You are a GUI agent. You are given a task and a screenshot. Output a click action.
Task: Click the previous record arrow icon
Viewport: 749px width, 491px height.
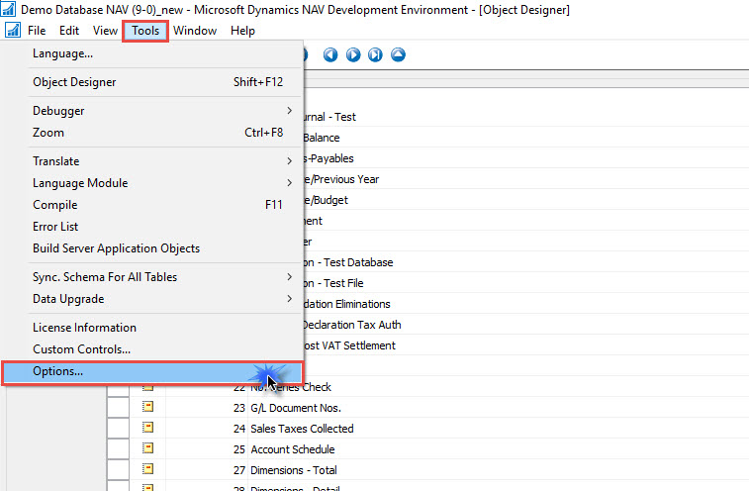(x=330, y=55)
